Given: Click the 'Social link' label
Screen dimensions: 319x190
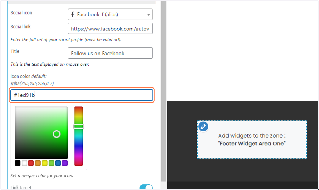Looking at the screenshot, I should (20, 27).
